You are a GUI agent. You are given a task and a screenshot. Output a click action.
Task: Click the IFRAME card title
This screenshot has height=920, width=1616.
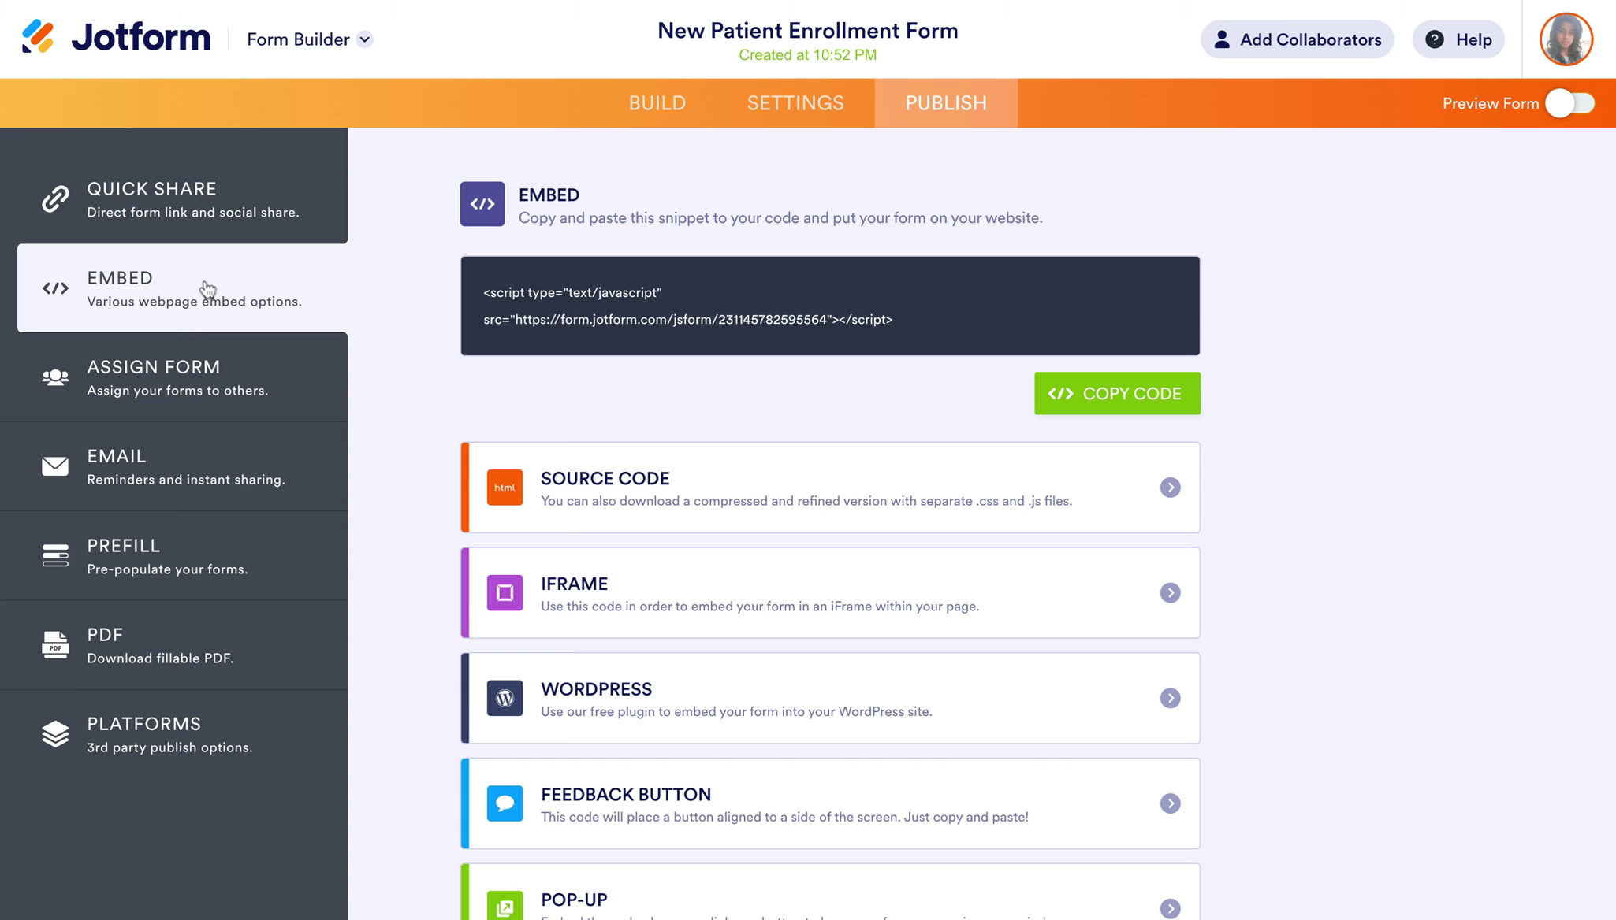[x=574, y=584]
